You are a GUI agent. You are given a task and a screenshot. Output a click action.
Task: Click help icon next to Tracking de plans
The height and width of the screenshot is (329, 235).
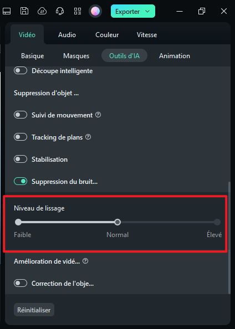88,137
